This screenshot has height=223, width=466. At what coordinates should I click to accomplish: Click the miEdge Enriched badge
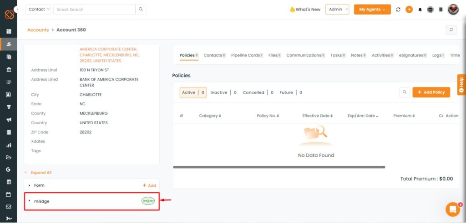148,201
